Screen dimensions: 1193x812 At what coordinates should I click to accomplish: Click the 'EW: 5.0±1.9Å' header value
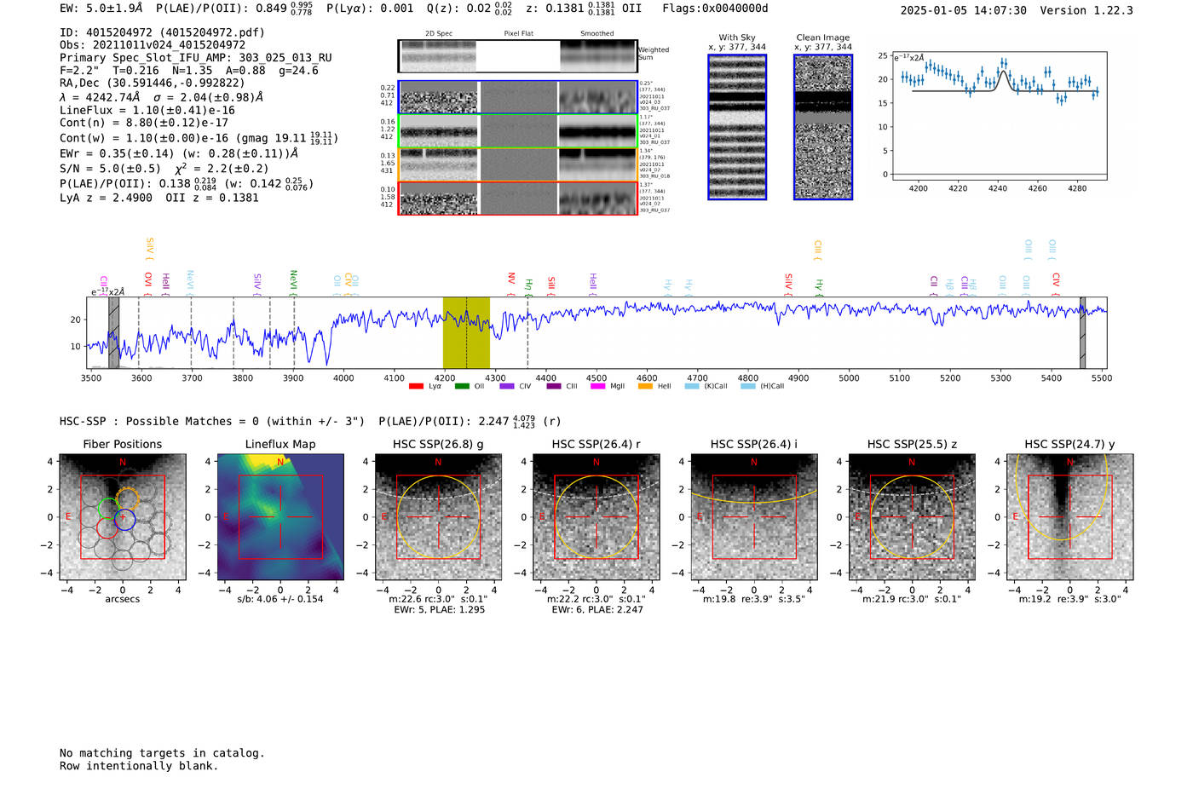click(101, 9)
